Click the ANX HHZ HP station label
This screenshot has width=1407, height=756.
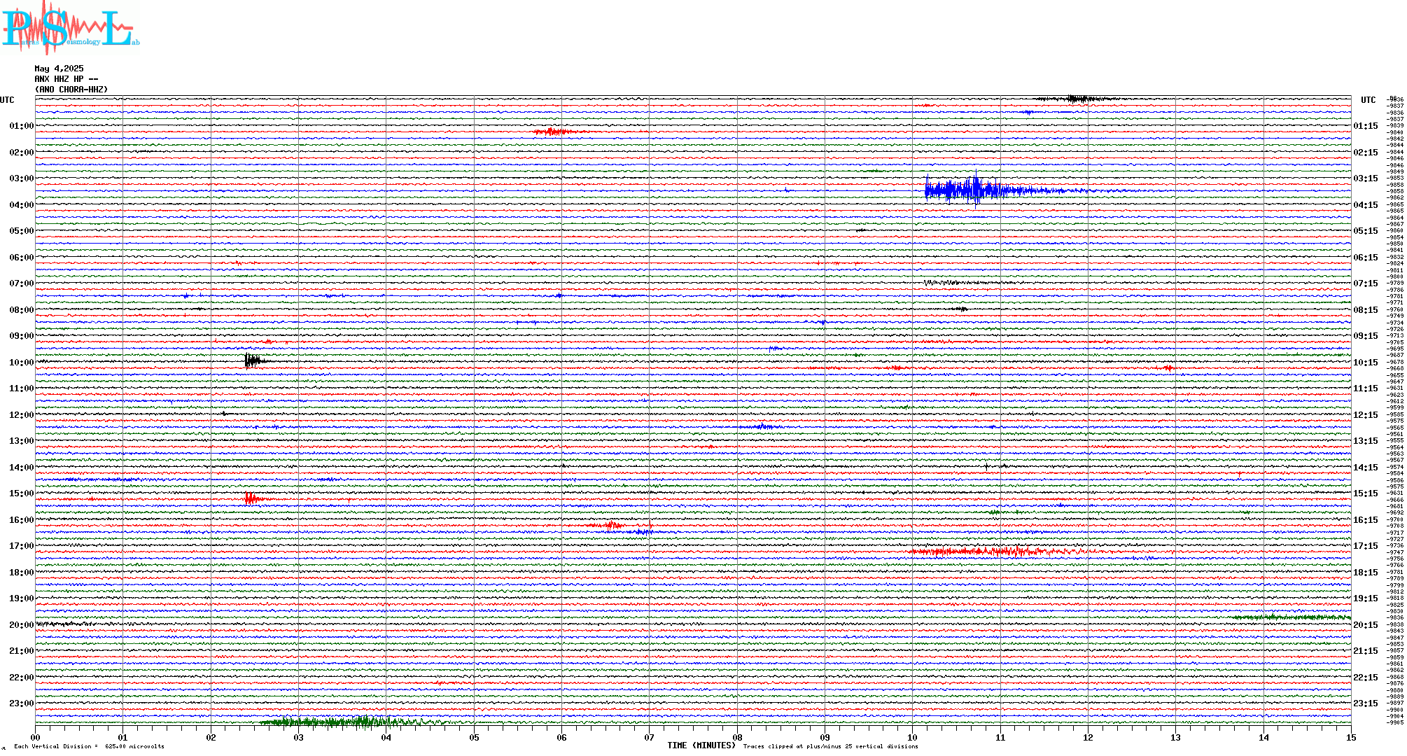pos(66,79)
